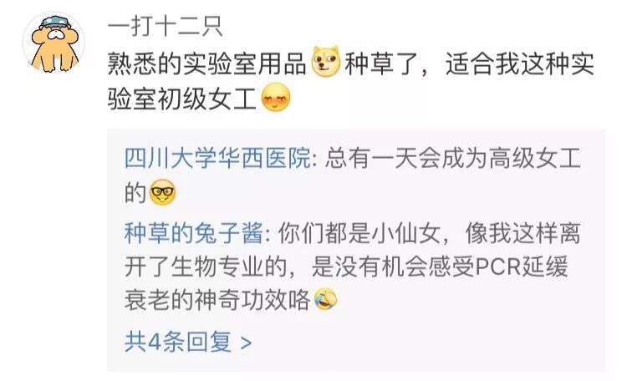Tap the laughing-crying emoji after 神奇功效咯
627x381 pixels.
tap(325, 300)
